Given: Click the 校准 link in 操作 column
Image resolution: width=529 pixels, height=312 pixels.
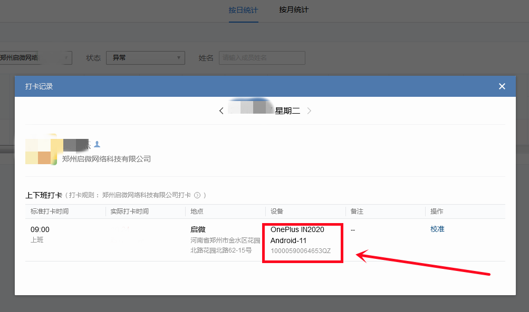Looking at the screenshot, I should point(437,229).
